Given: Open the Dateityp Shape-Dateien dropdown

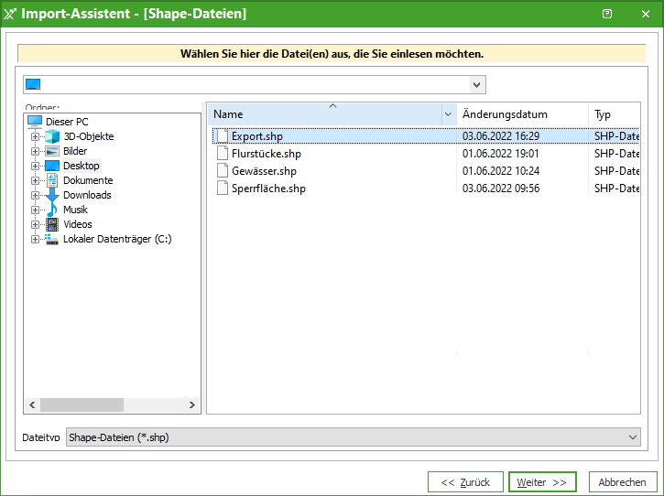Looking at the screenshot, I should point(632,437).
